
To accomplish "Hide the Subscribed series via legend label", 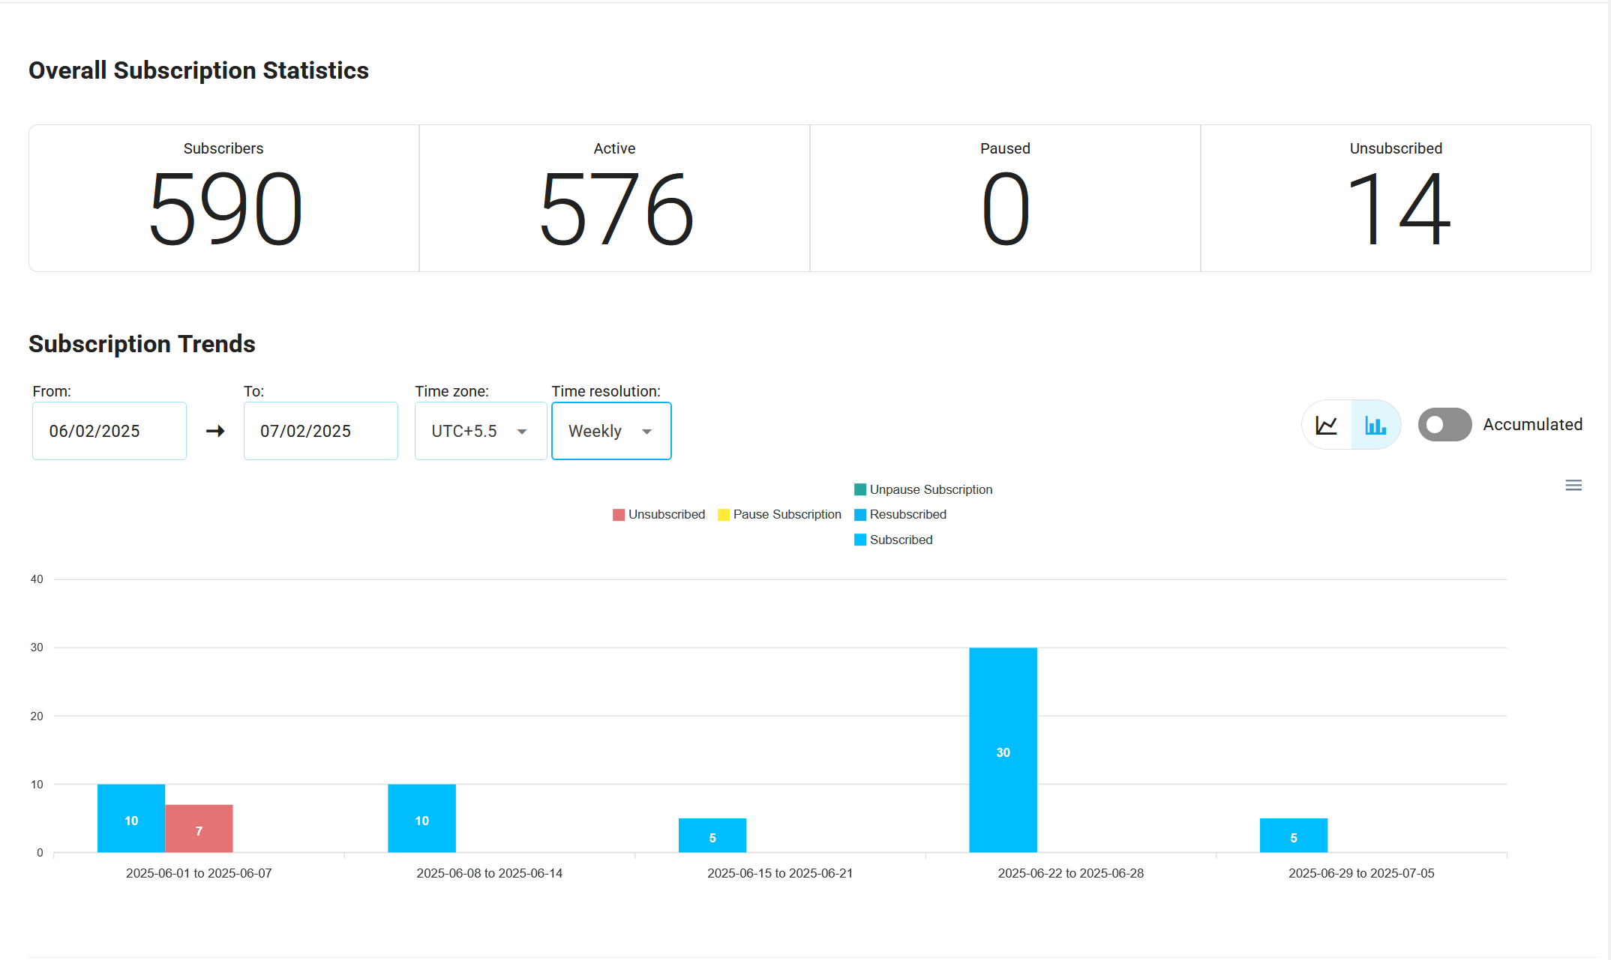I will [x=901, y=540].
